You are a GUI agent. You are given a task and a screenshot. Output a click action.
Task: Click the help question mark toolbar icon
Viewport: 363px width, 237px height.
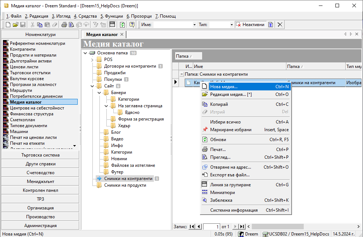click(132, 25)
